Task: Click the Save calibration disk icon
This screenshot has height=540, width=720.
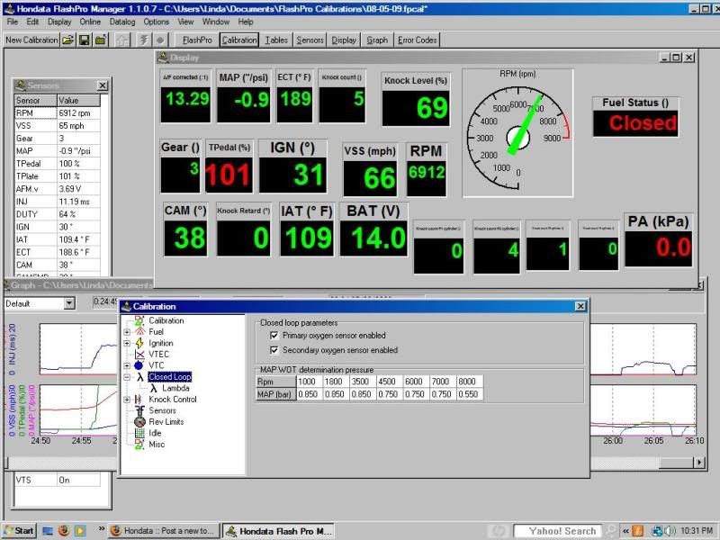Action: click(x=84, y=40)
